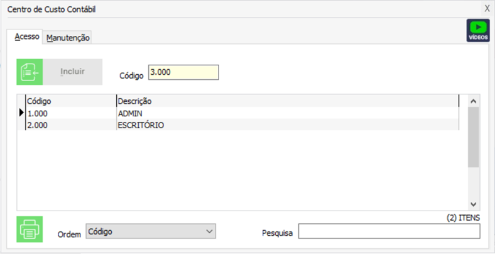Image resolution: width=495 pixels, height=254 pixels.
Task: Close the Centro de Custo Contábil window
Action: tap(486, 9)
